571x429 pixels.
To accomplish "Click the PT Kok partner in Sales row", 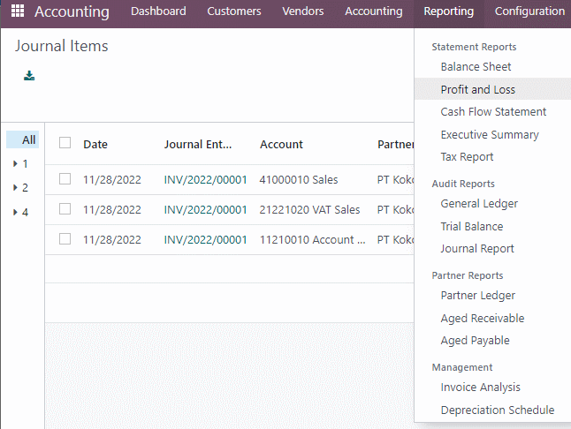I will 395,179.
